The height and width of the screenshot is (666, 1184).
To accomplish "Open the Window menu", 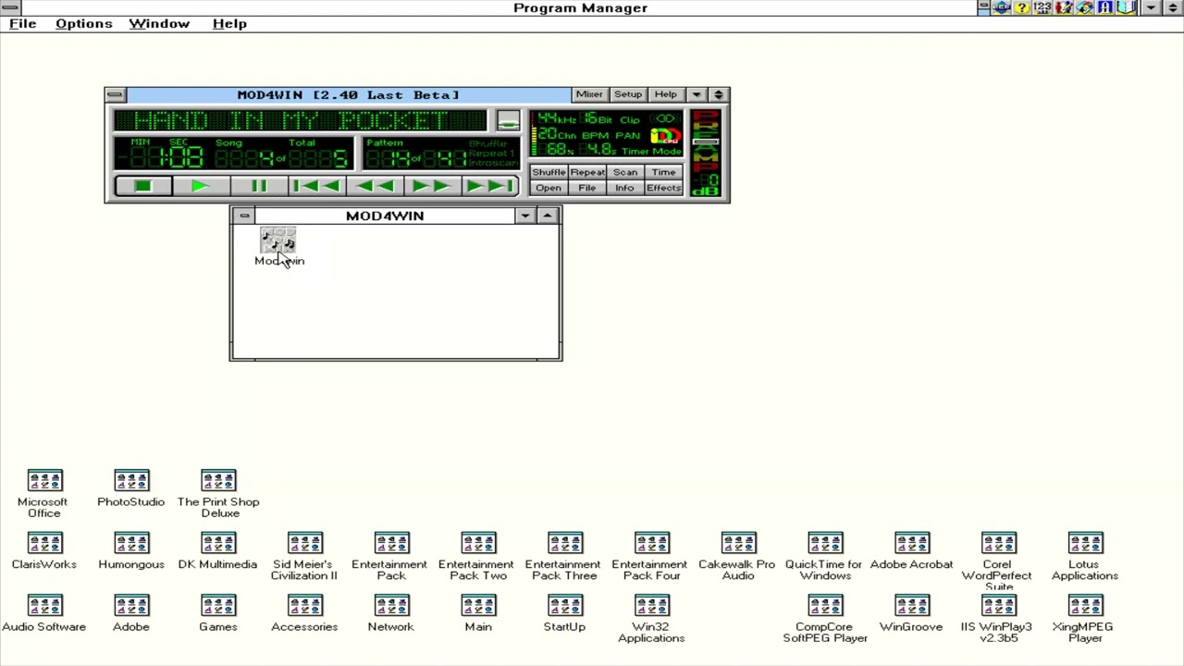I will (159, 24).
